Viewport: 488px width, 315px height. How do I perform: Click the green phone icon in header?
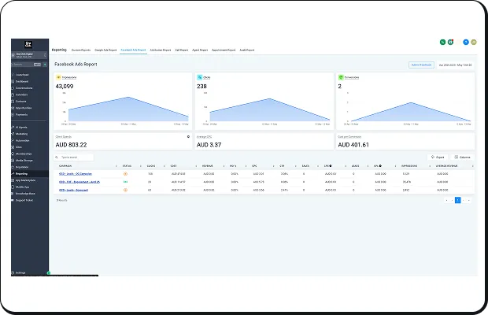tap(442, 42)
